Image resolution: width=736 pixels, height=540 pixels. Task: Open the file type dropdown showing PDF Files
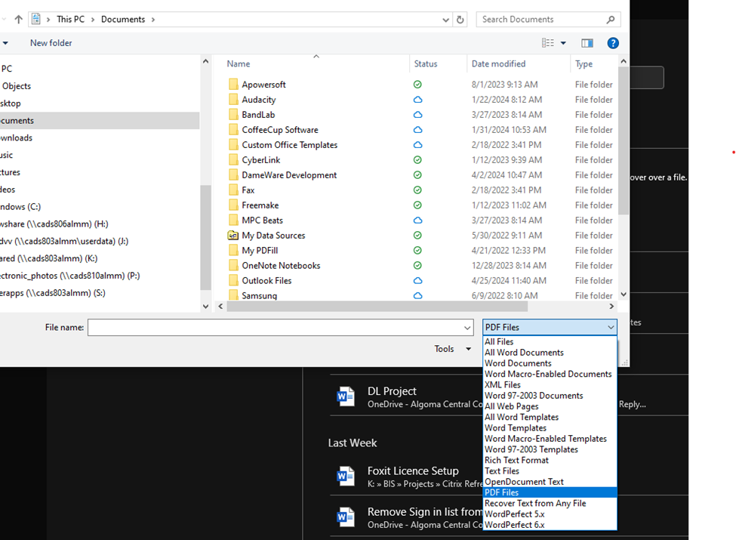[x=549, y=327]
